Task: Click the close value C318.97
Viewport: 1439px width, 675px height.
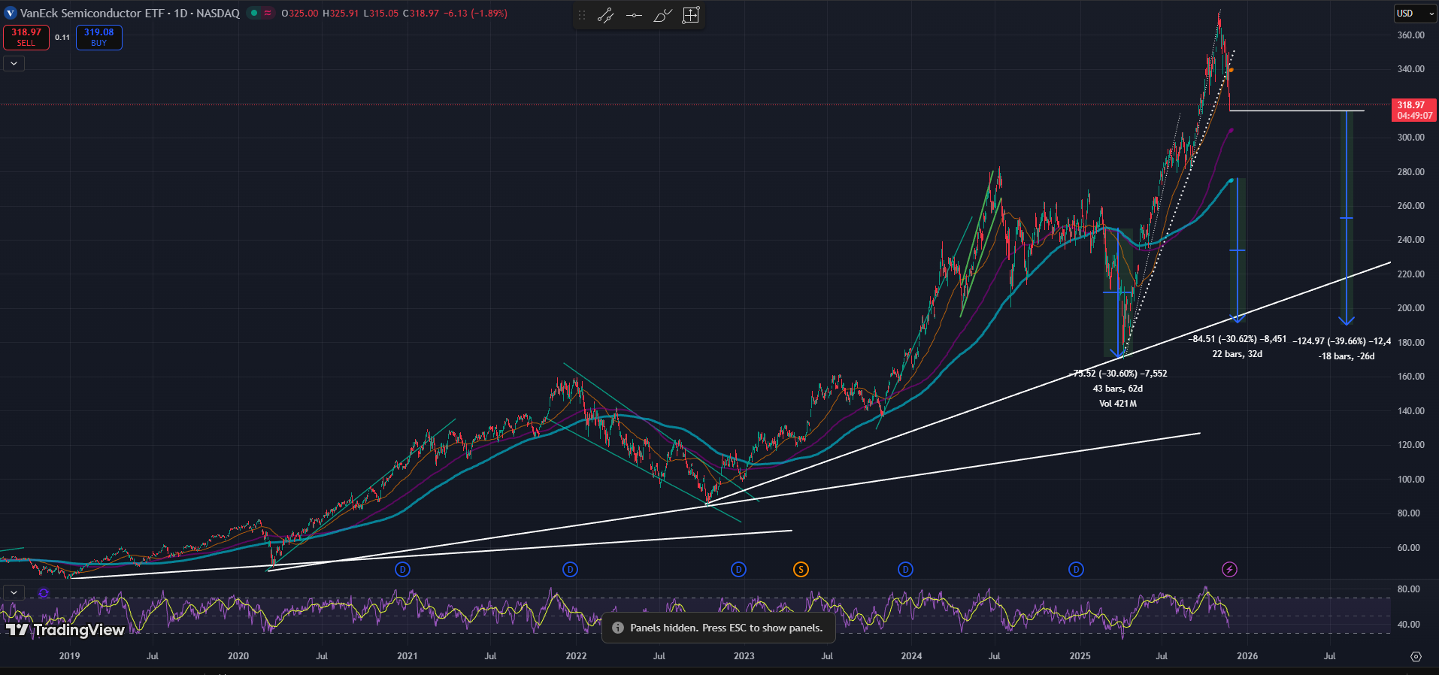Action: (421, 14)
